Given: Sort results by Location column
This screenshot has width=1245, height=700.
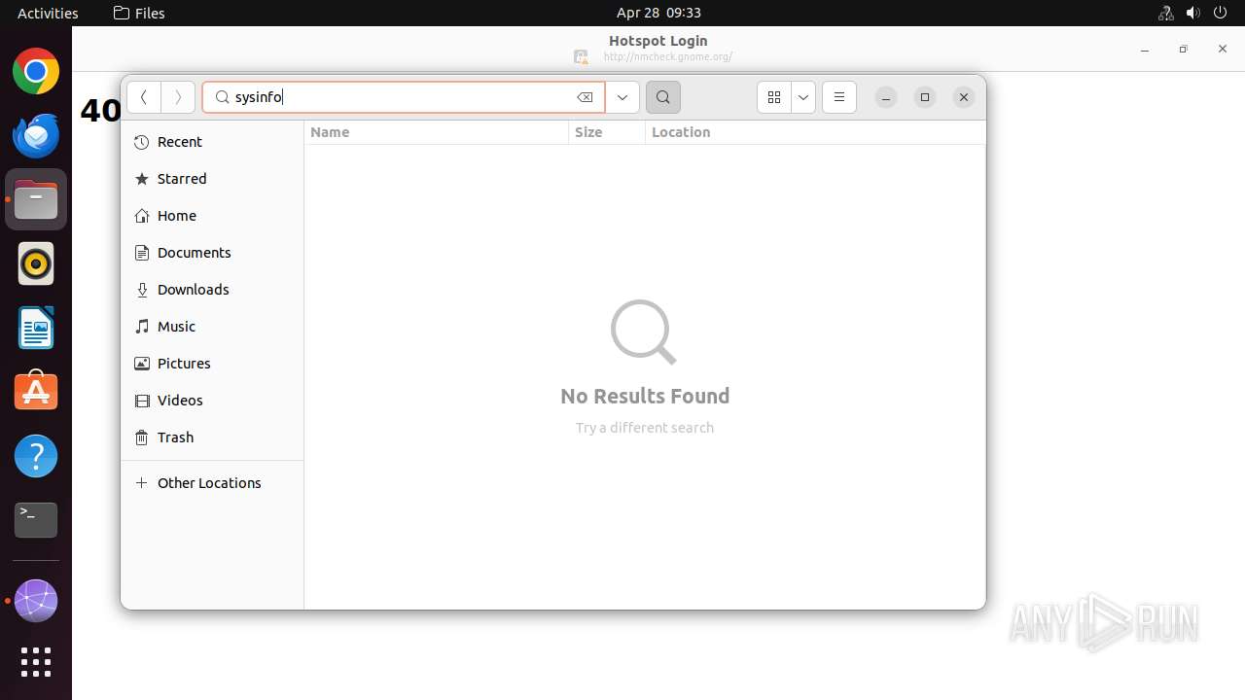Looking at the screenshot, I should tap(815, 132).
